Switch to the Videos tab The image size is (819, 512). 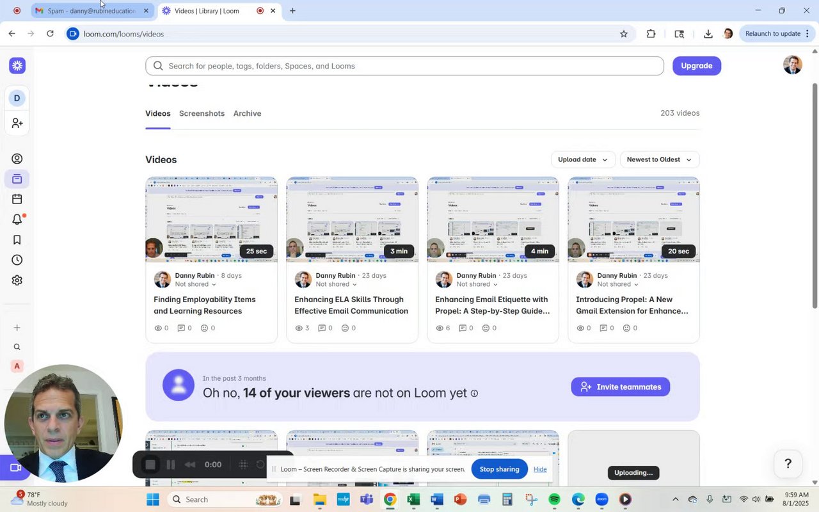pyautogui.click(x=157, y=113)
